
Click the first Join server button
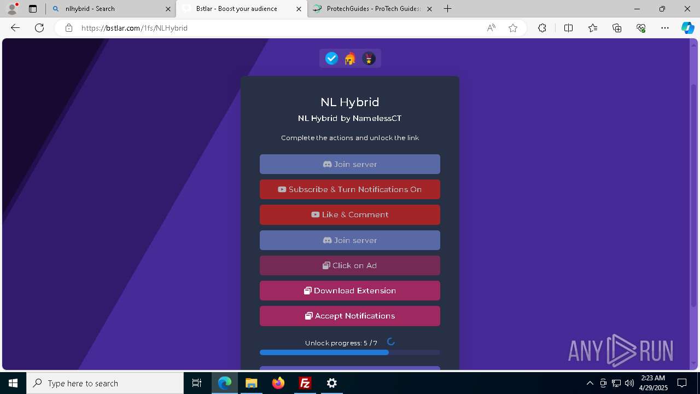(x=350, y=164)
